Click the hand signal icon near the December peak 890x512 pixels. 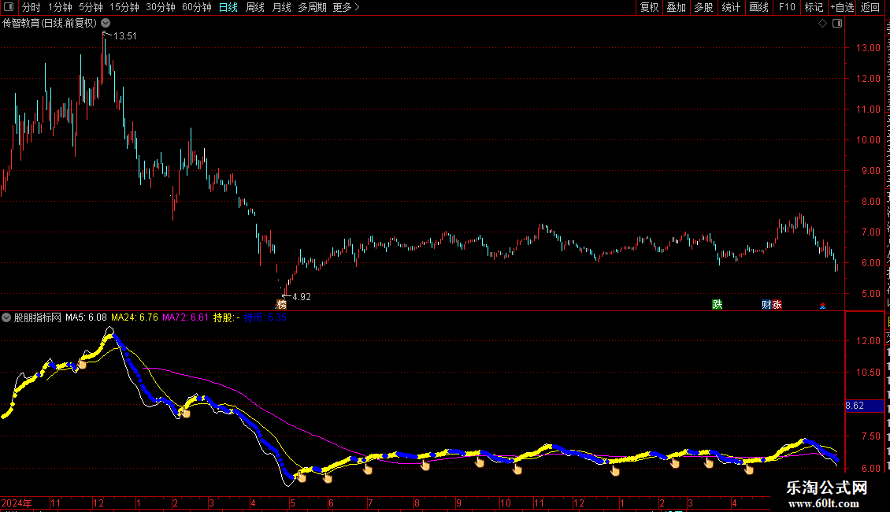pyautogui.click(x=82, y=364)
